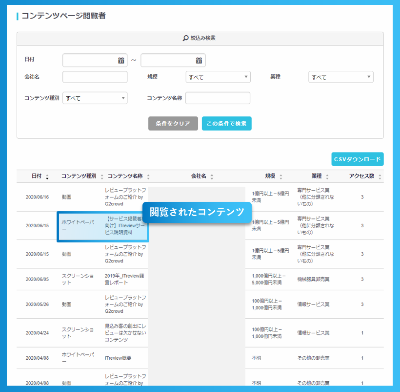This screenshot has width=400, height=392.
Task: Open the end date calendar icon
Action: [199, 61]
